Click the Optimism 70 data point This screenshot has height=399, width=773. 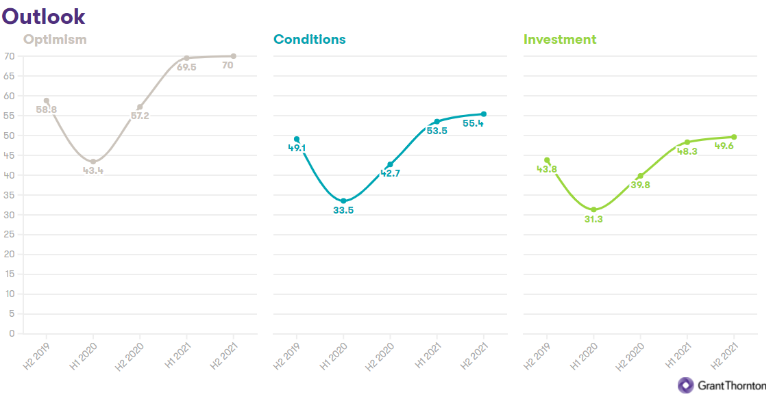click(233, 56)
